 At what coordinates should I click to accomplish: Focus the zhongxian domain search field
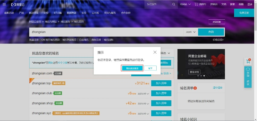tap(106, 32)
